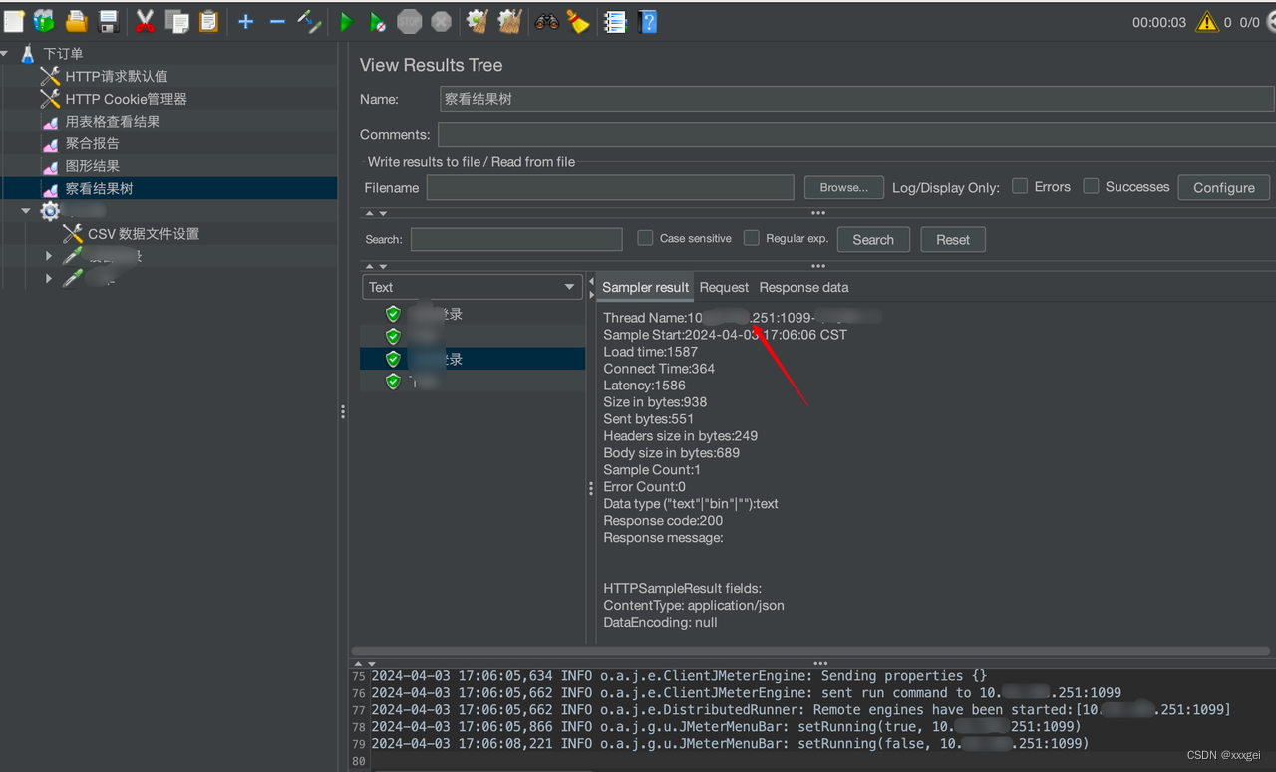
Task: Click the Search text input box
Action: tap(516, 239)
